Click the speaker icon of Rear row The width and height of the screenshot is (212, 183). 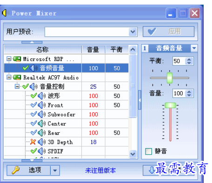pos(41,133)
